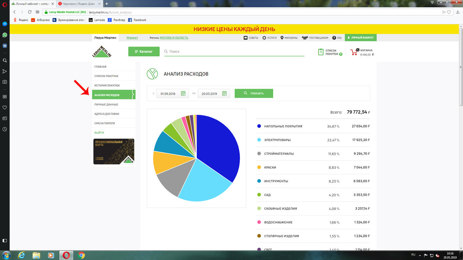Click the blue НАПОЛЬНЫЕ ПОКРЫТИЯ legend dot
463x260 pixels.
coord(259,126)
